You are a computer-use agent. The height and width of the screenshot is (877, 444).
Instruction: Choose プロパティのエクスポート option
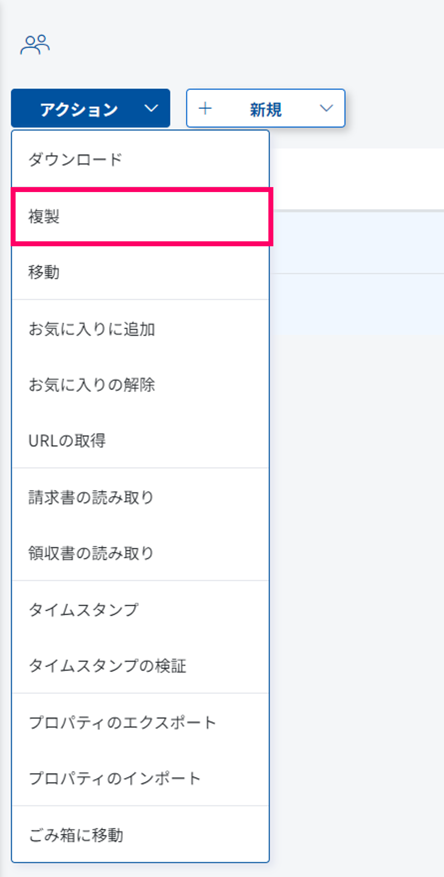click(x=122, y=723)
